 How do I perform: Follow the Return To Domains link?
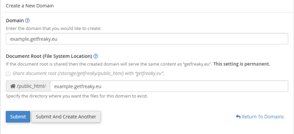point(263,116)
